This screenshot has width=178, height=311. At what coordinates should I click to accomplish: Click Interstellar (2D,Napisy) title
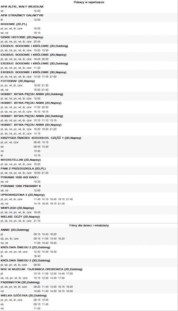coord(21,160)
